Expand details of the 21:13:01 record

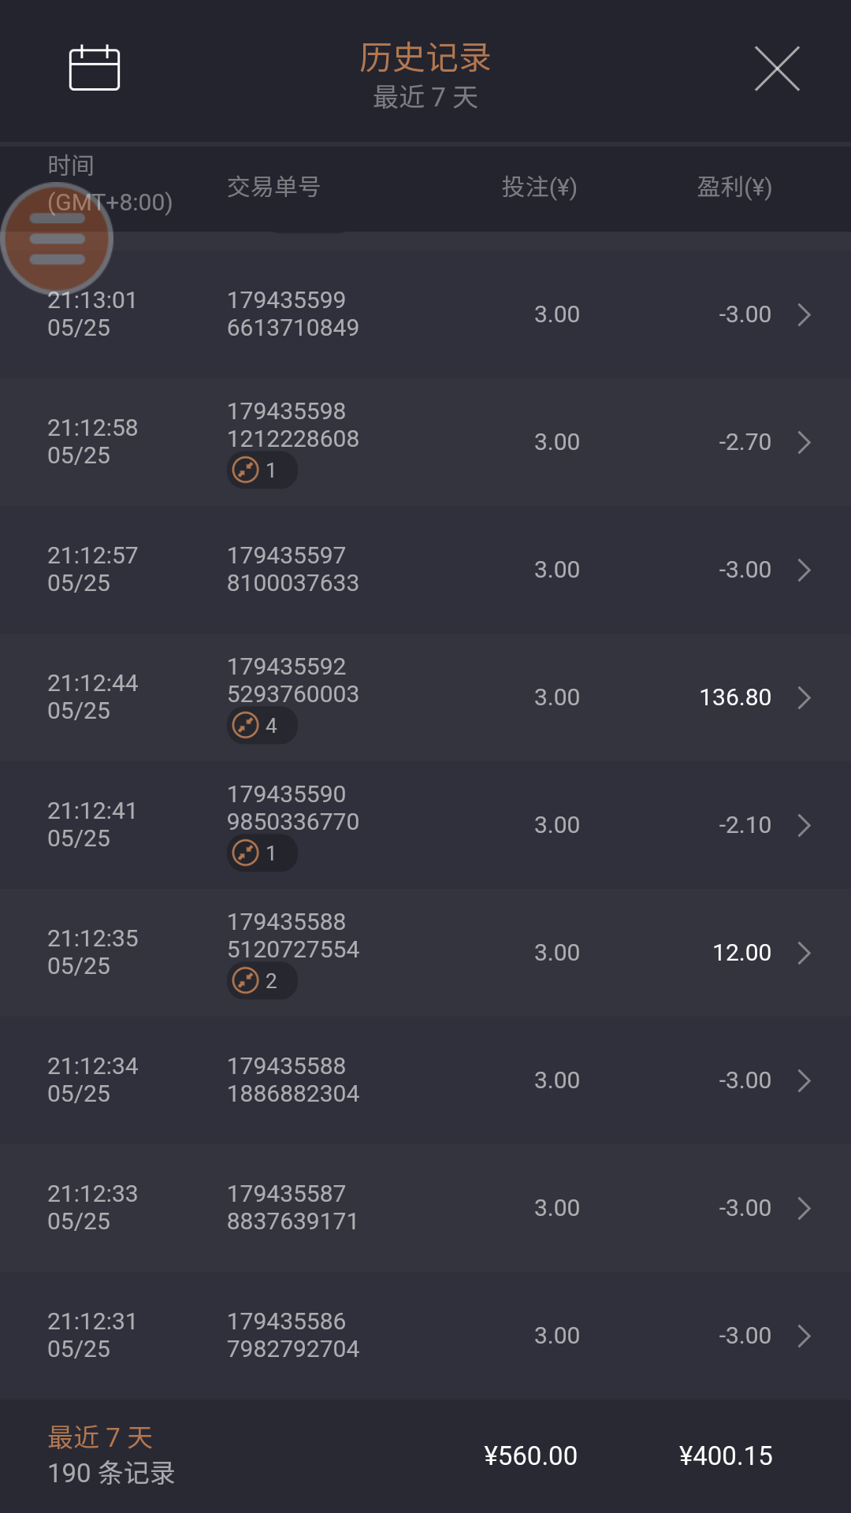pos(804,314)
